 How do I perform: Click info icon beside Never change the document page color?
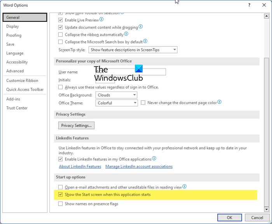220,102
